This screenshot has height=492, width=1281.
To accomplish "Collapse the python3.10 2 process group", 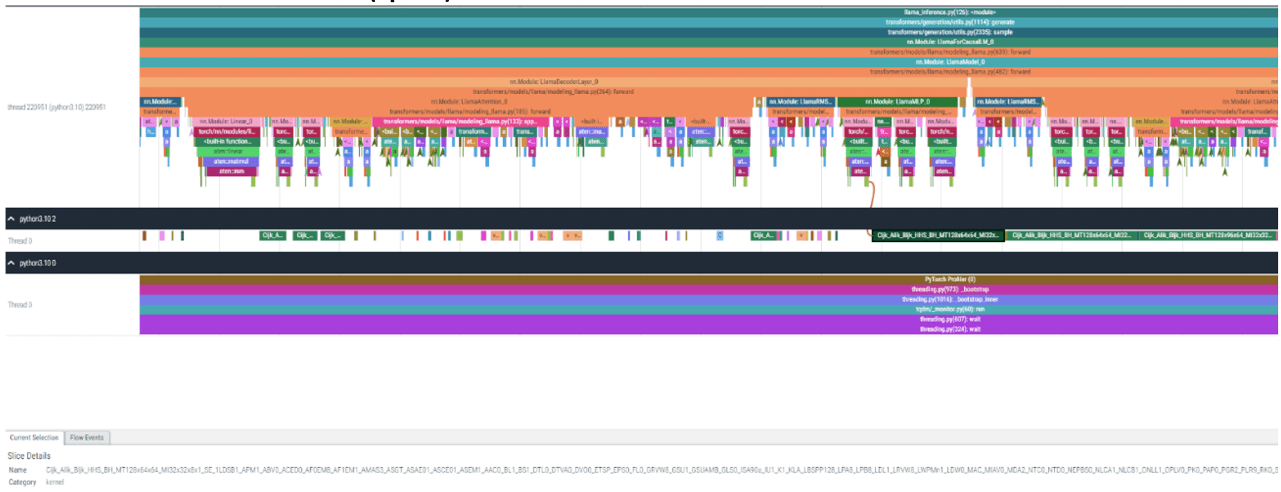I will click(11, 219).
